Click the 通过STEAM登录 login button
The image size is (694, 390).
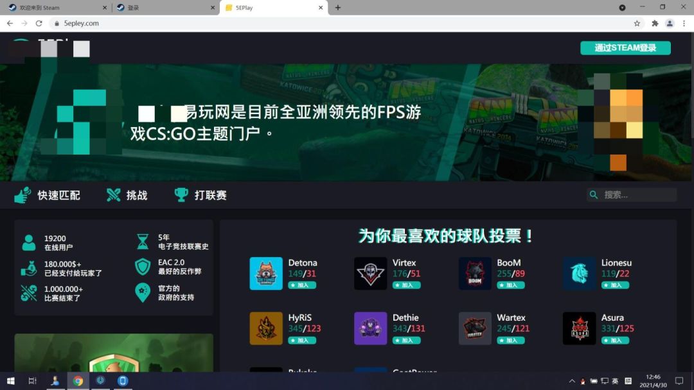coord(625,47)
